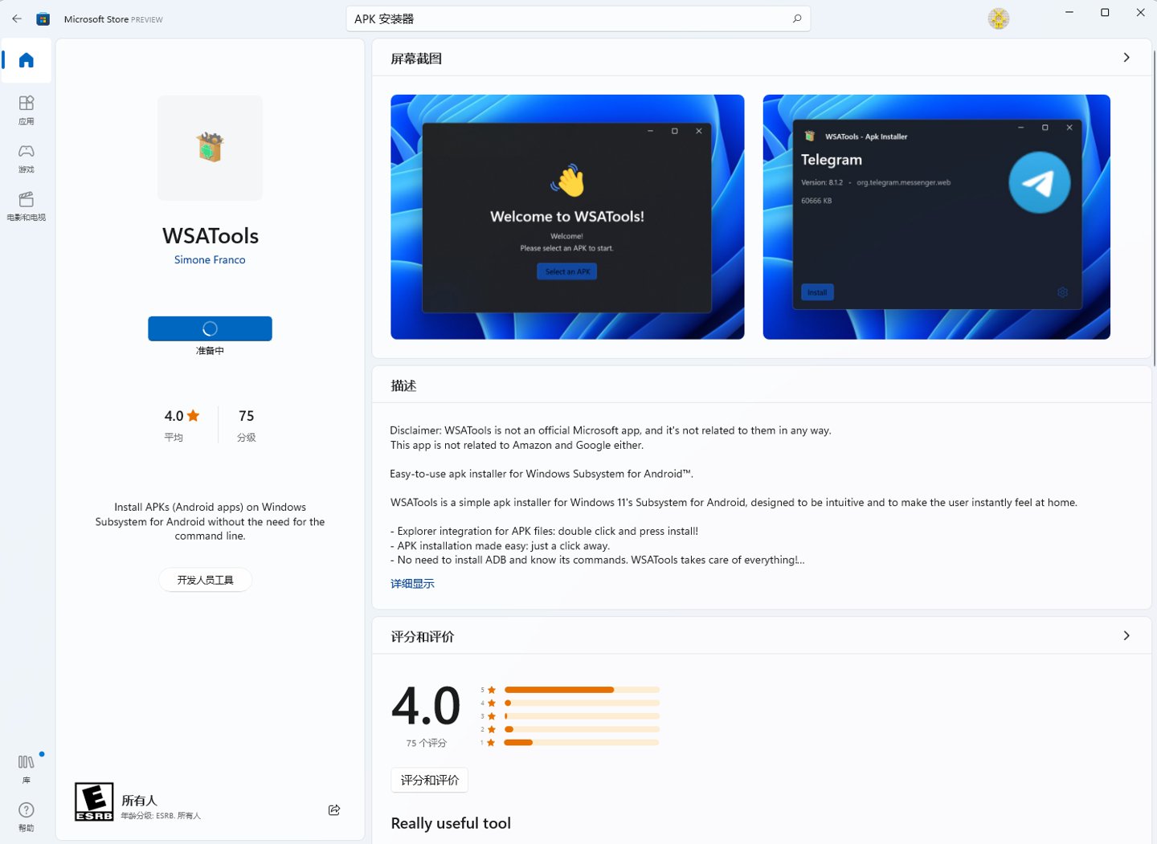This screenshot has width=1157, height=844.
Task: Open the Telegram installer screenshot
Action: point(936,217)
